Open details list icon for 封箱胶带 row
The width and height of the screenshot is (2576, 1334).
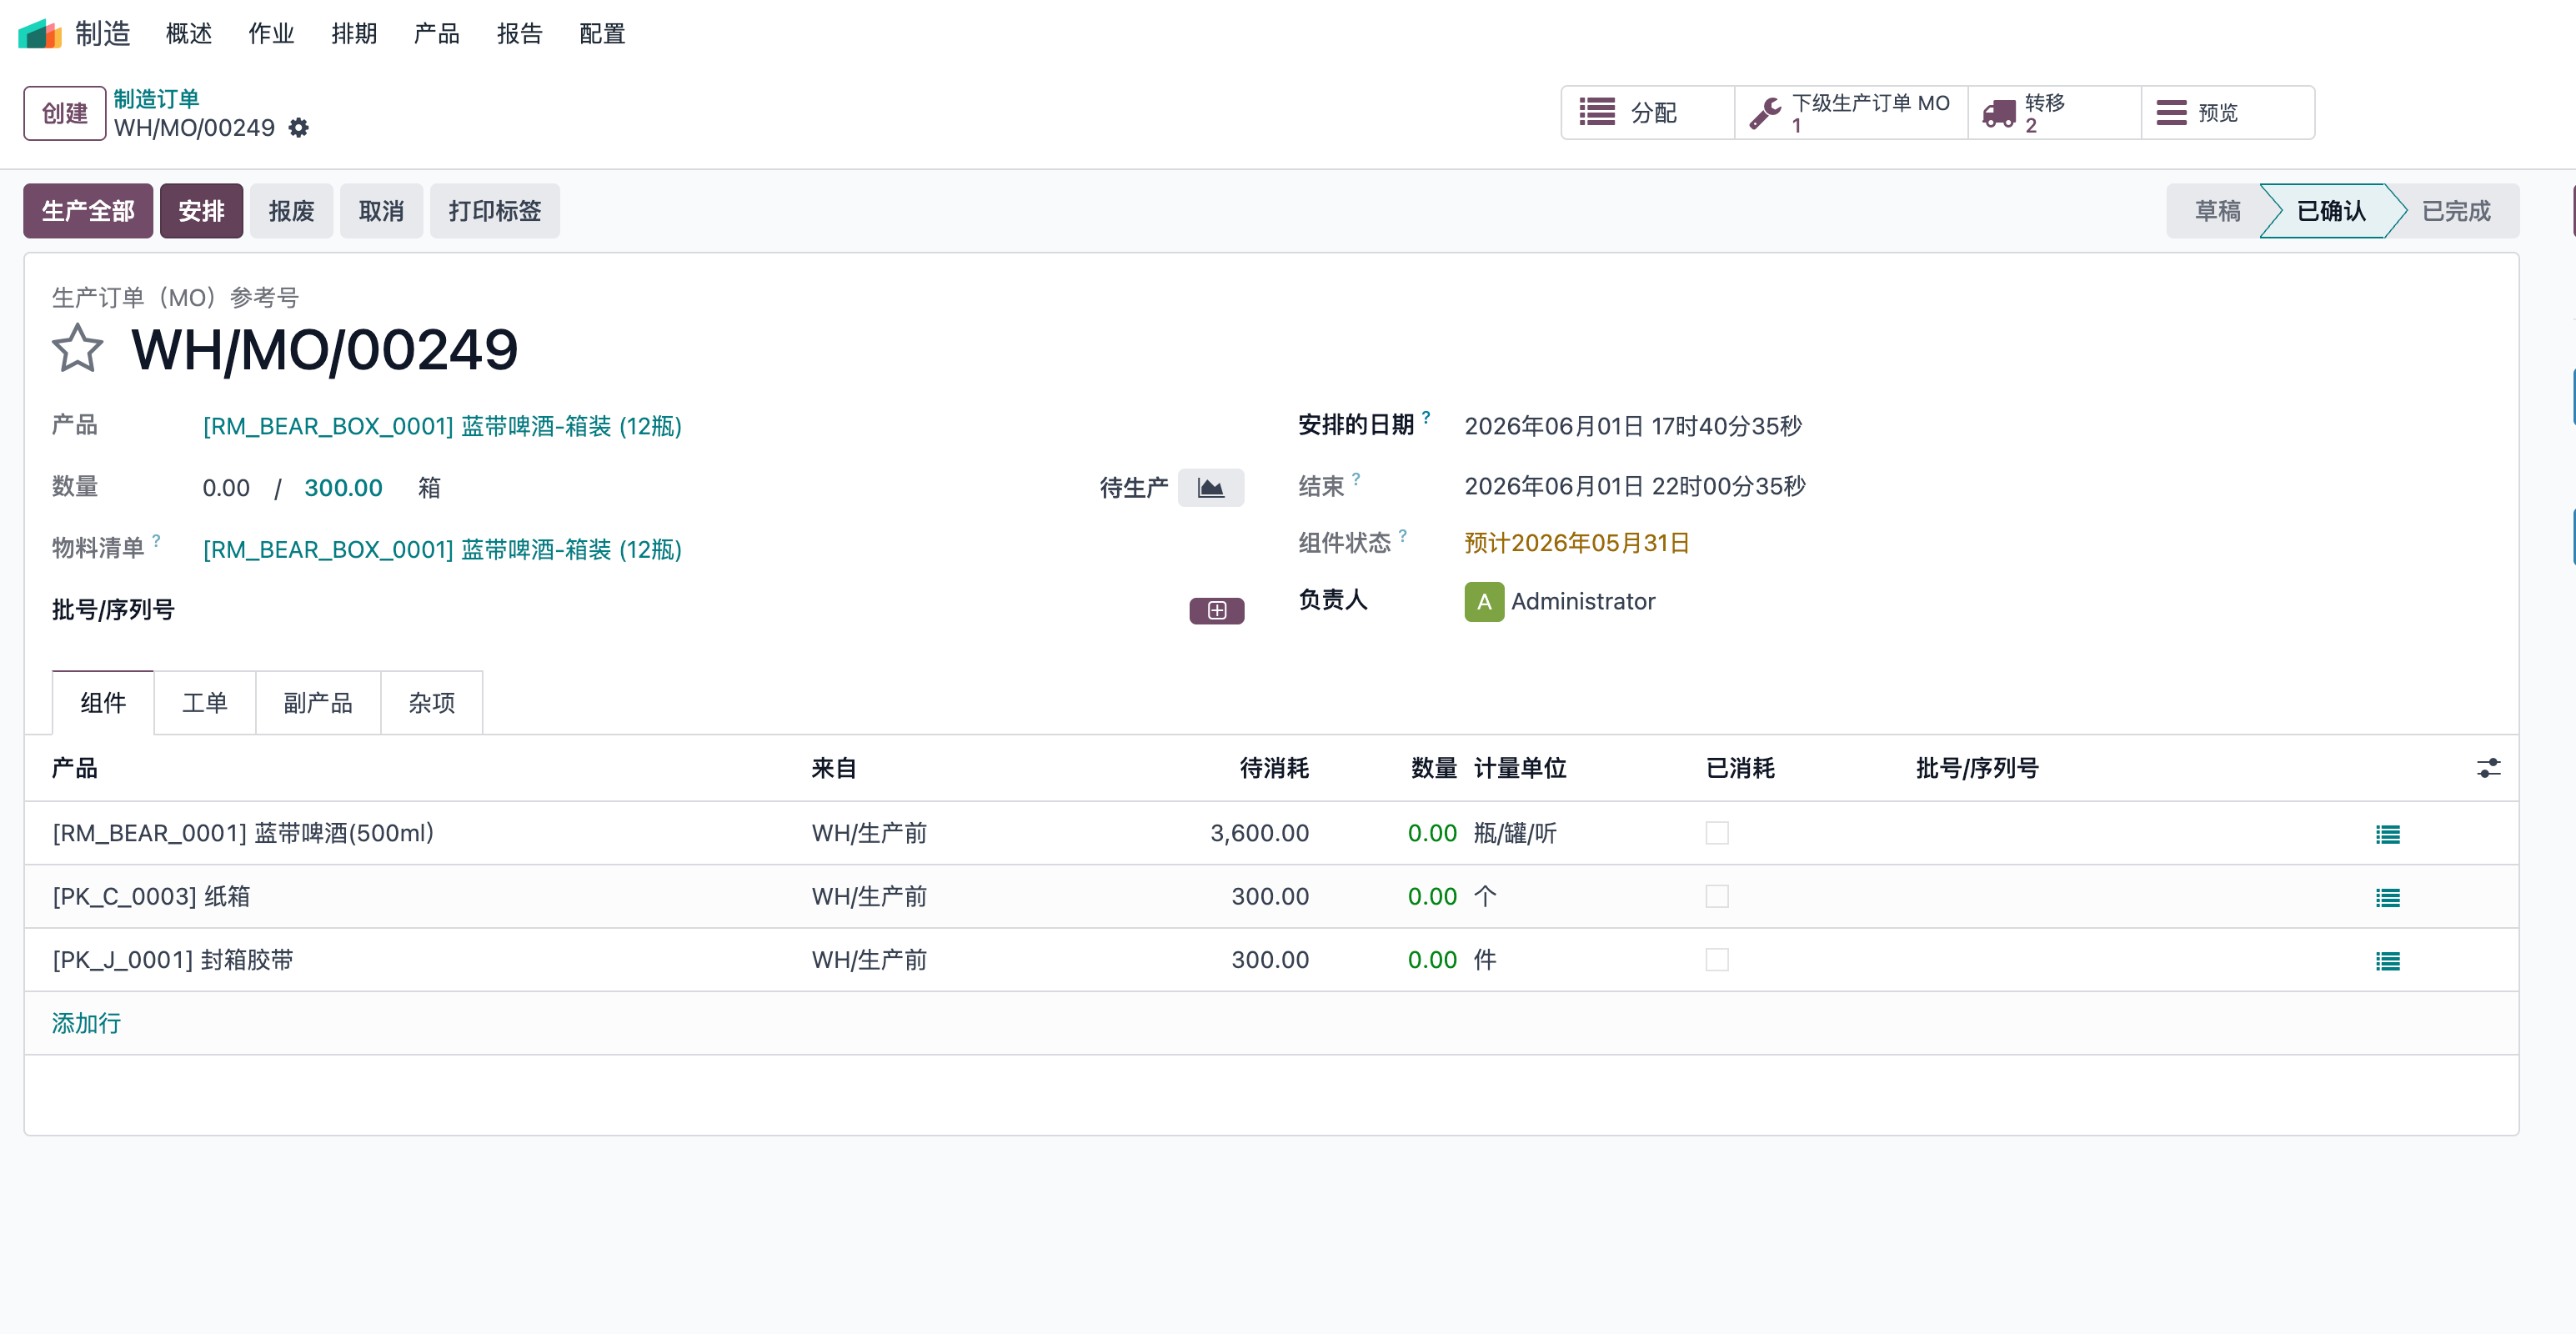coord(2388,961)
